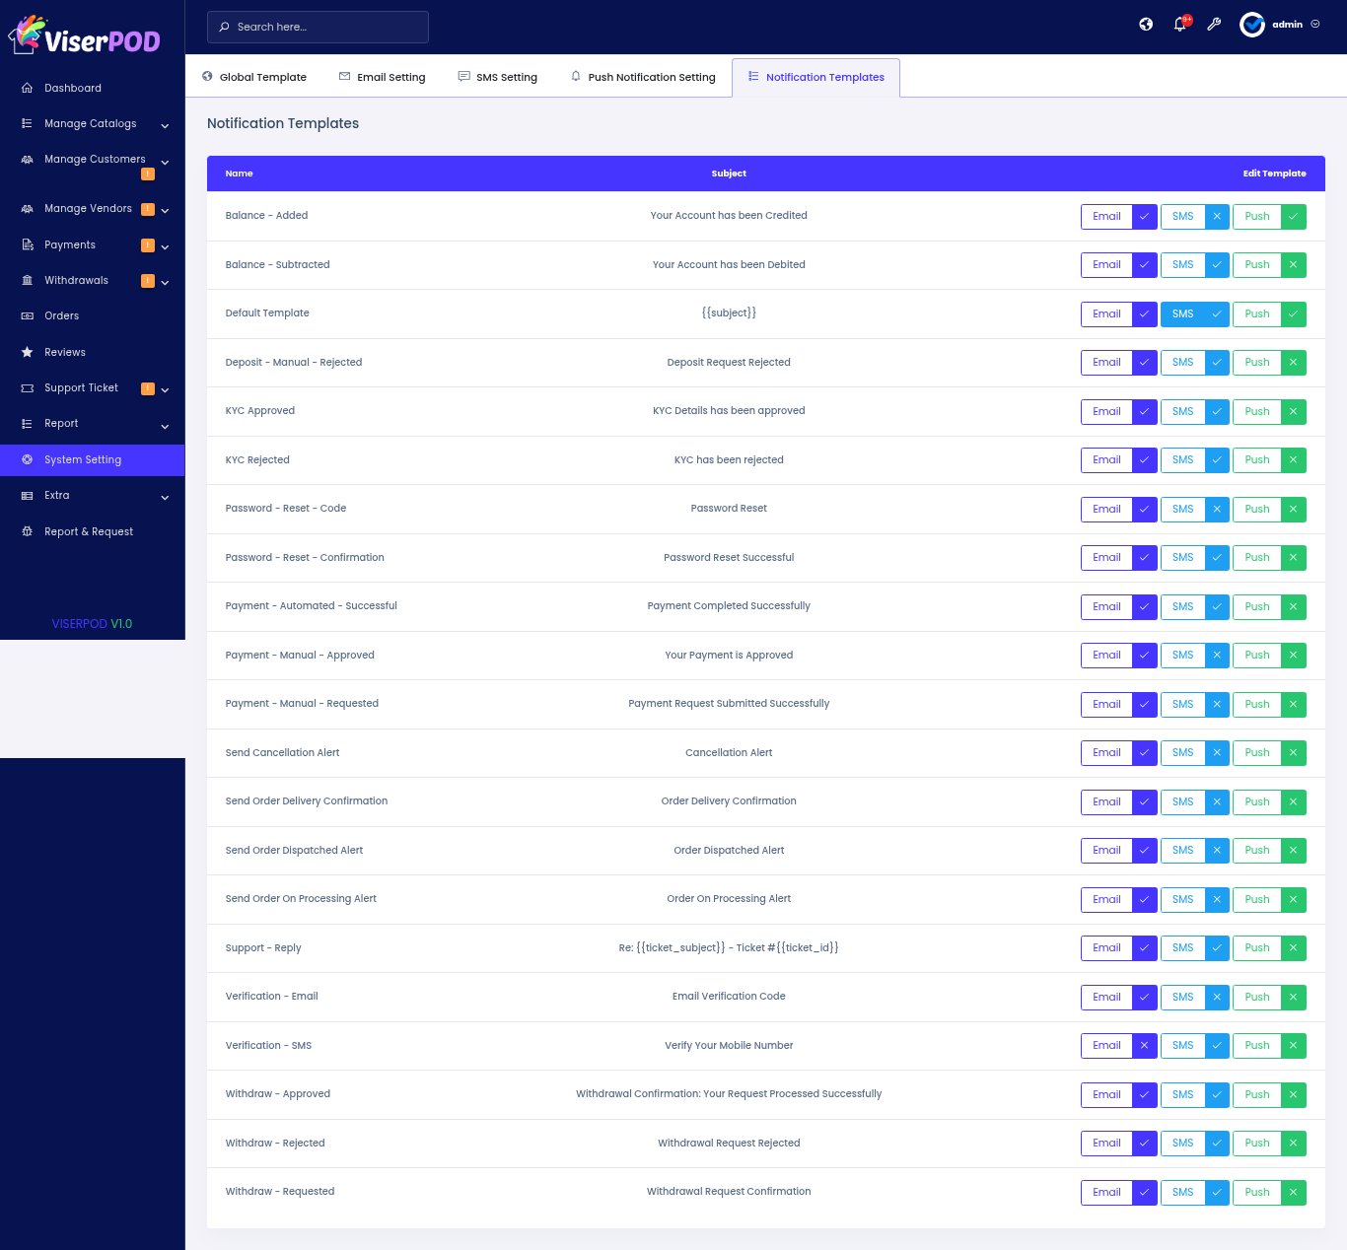Toggle Email status for Verification - SMS
This screenshot has height=1250, width=1347.
[x=1144, y=1045]
